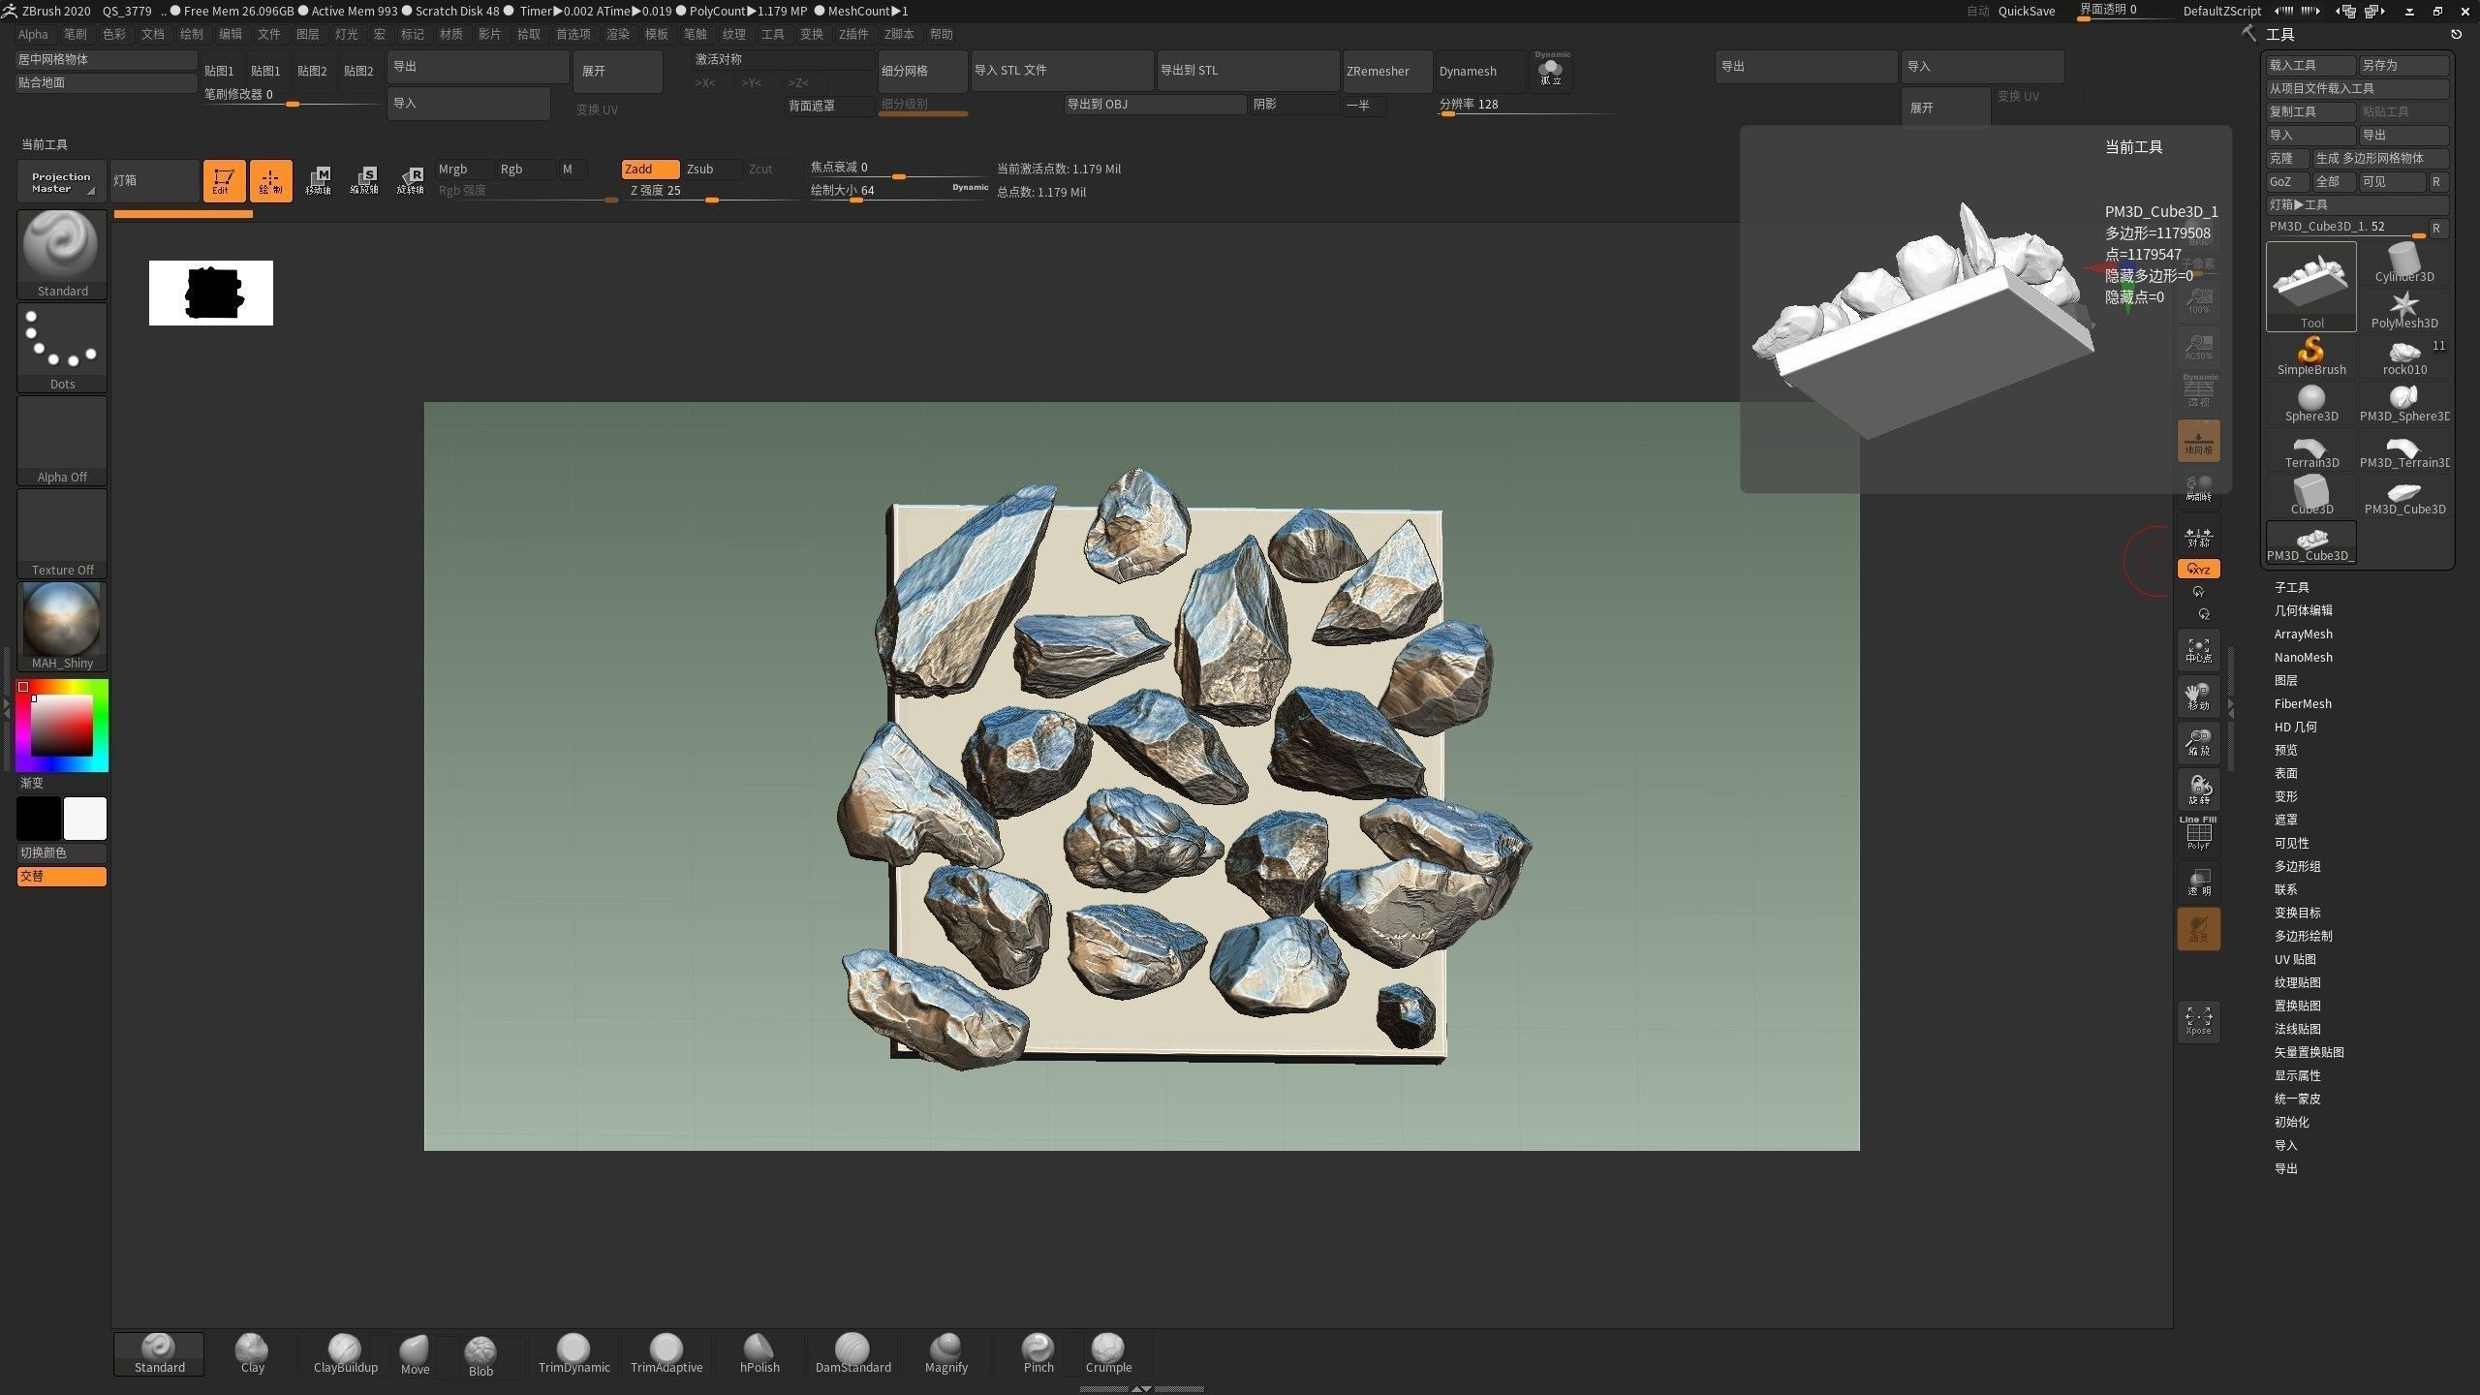The height and width of the screenshot is (1395, 2480).
Task: Open the 渲染 menu
Action: pyautogui.click(x=617, y=34)
